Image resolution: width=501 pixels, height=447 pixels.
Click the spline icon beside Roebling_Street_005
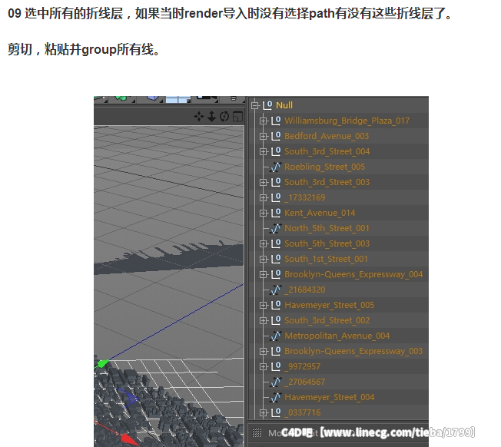pos(277,167)
